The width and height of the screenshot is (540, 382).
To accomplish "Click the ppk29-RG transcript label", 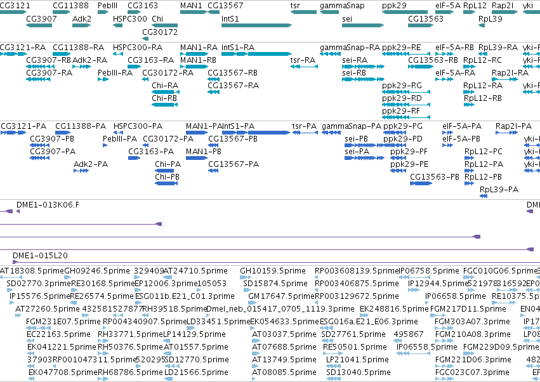I will coord(402,86).
